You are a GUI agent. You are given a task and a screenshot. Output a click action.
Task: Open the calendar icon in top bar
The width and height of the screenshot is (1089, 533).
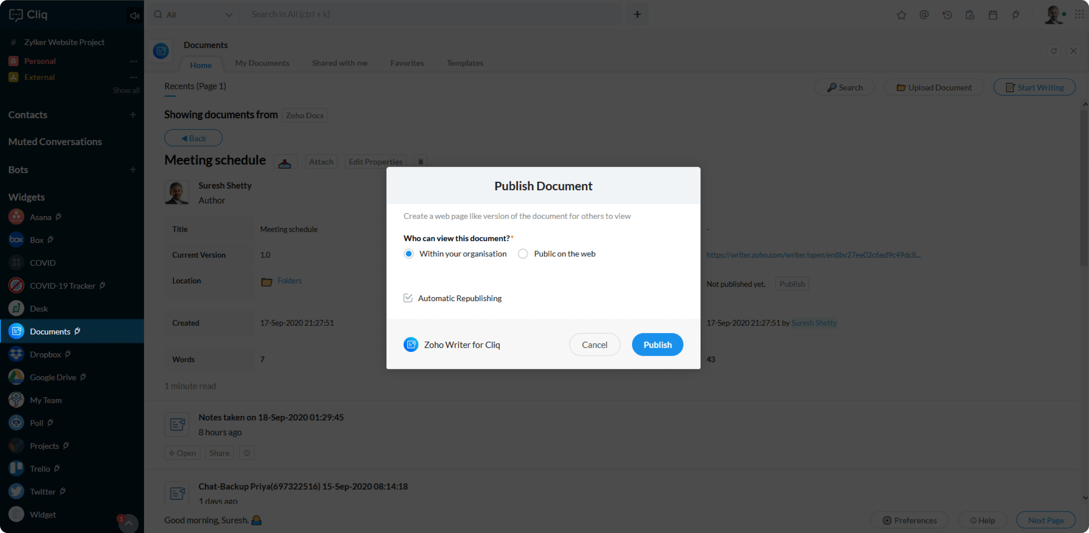pos(993,15)
